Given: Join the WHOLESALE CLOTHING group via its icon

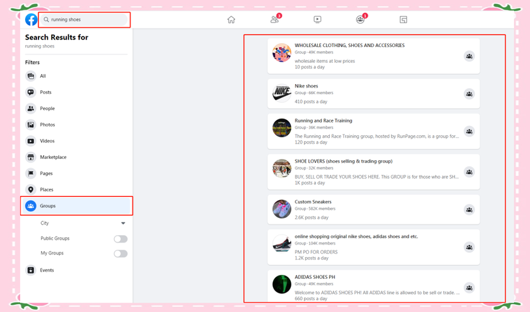Looking at the screenshot, I should pyautogui.click(x=469, y=56).
